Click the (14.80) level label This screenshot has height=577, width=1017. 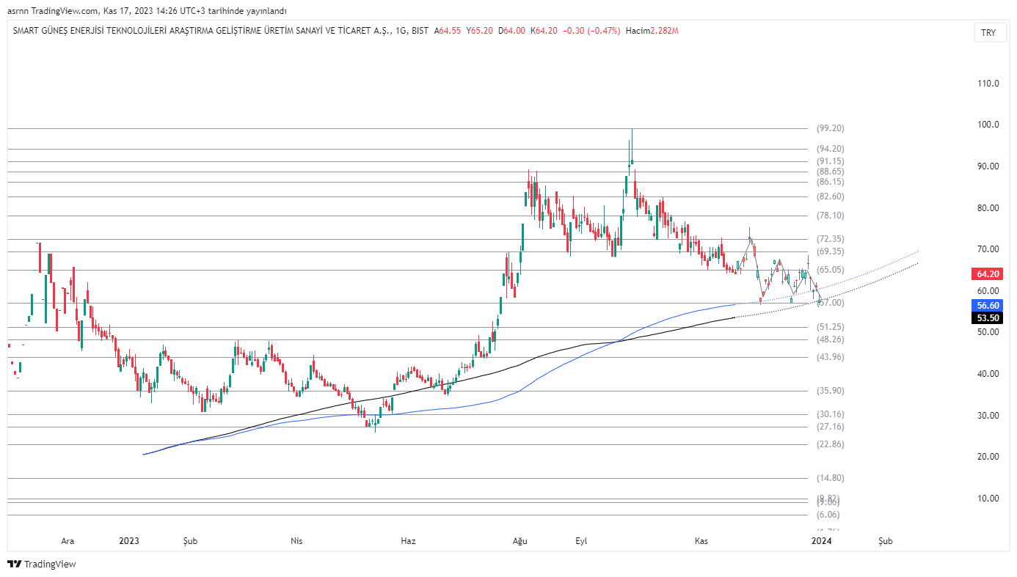point(831,478)
